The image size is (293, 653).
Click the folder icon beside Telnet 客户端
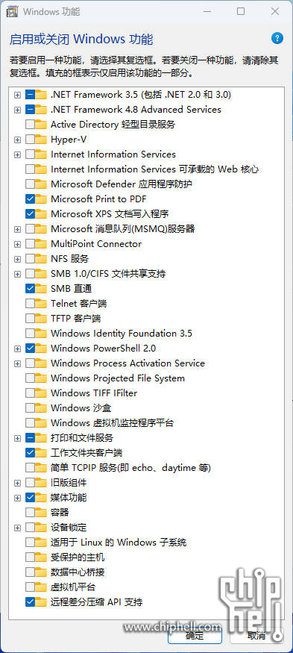click(41, 304)
